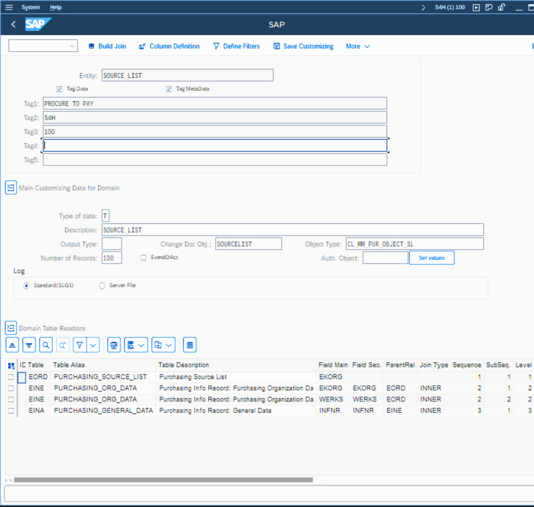Open the System menu
The image size is (534, 507).
point(31,7)
